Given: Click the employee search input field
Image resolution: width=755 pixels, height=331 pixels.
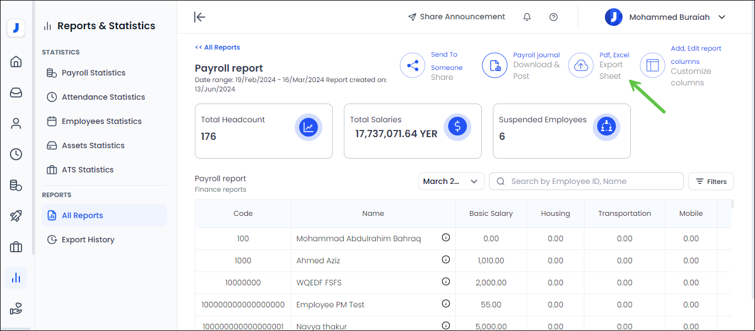Looking at the screenshot, I should tap(586, 181).
